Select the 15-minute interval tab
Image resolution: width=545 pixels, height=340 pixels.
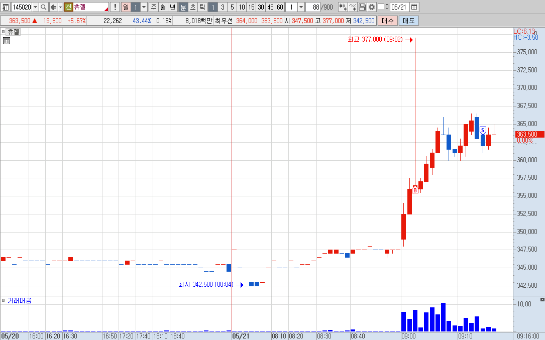click(251, 7)
